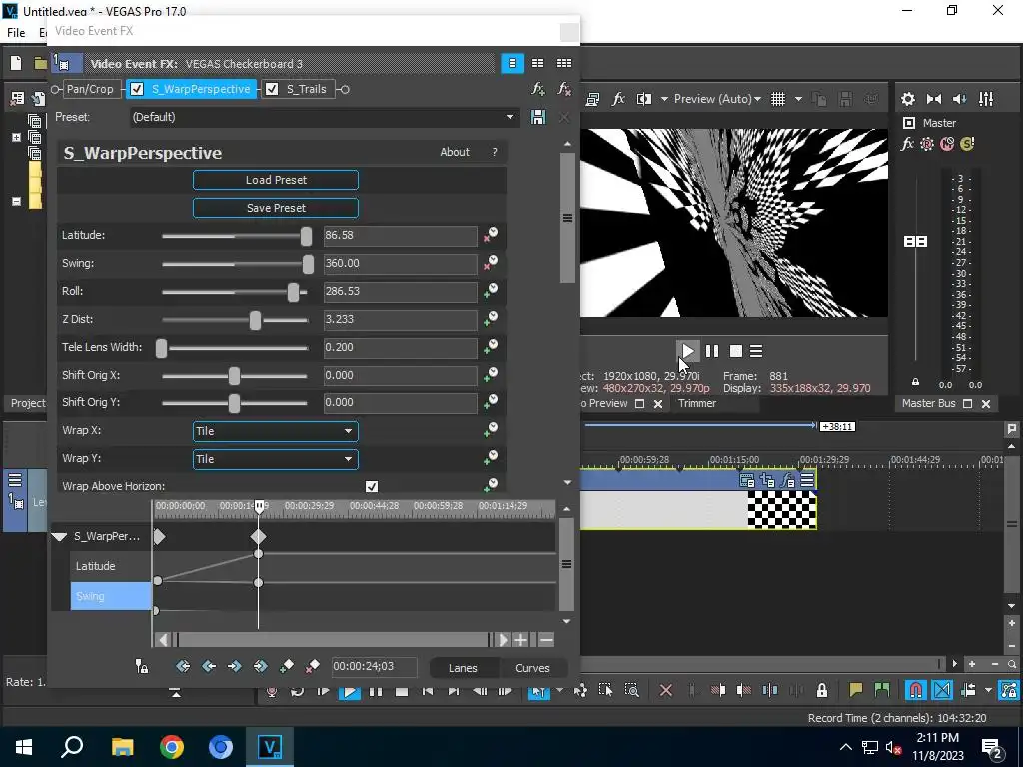Go to next keyframe

coord(234,666)
